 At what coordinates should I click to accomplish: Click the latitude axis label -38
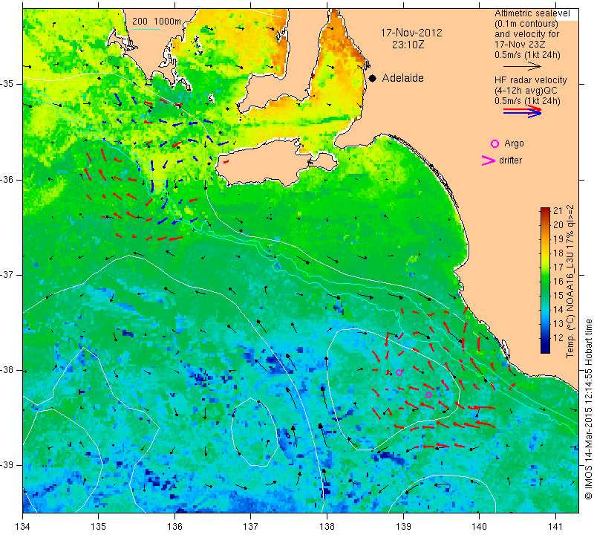click(x=7, y=370)
